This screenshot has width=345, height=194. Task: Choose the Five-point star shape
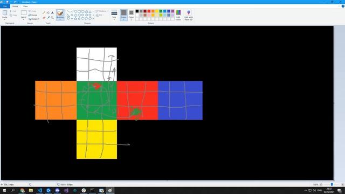[x=75, y=19]
